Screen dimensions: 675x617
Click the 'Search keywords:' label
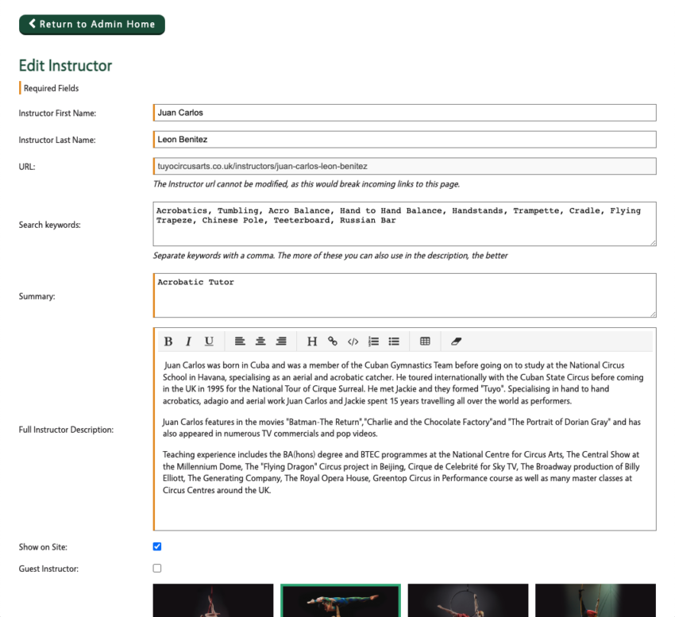coord(49,225)
